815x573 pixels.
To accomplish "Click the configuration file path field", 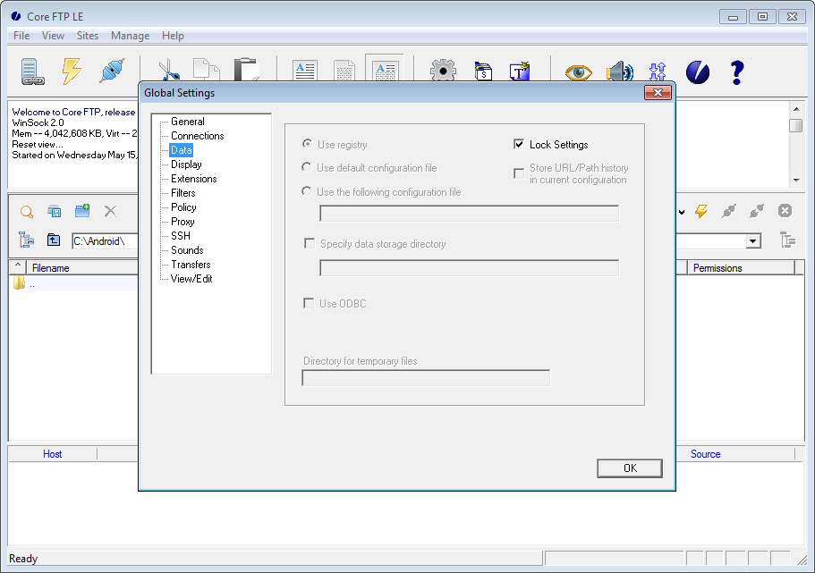I will [469, 213].
